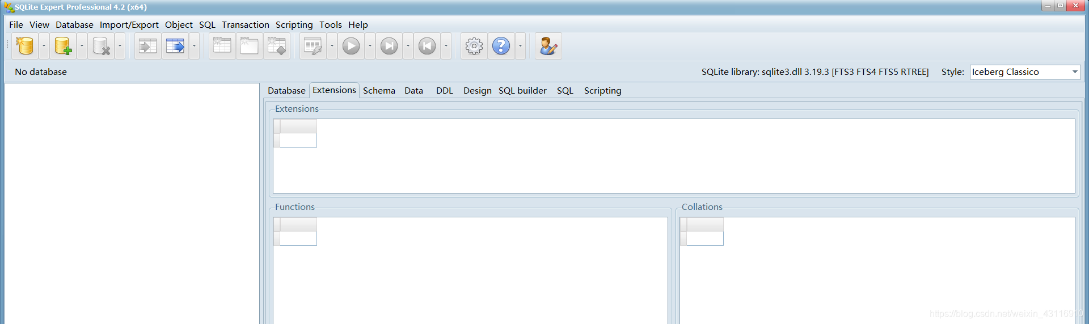Open the Style combo box showing Iceberg Classico
The height and width of the screenshot is (324, 1089).
(x=1025, y=72)
